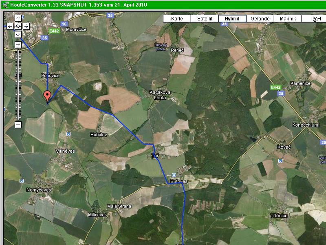Show Gelände terrain map
This screenshot has width=326, height=245.
(x=260, y=19)
